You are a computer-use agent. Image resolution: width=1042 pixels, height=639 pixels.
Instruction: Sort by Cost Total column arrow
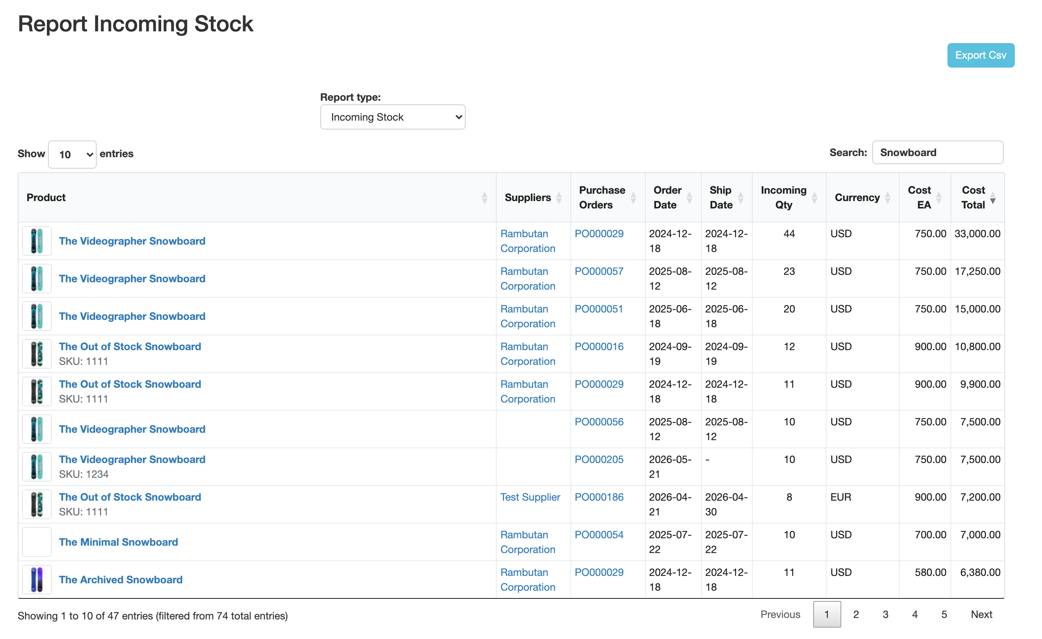click(x=993, y=197)
